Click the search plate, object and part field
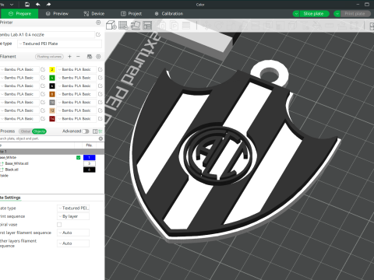This screenshot has width=374, height=280. pos(49,138)
